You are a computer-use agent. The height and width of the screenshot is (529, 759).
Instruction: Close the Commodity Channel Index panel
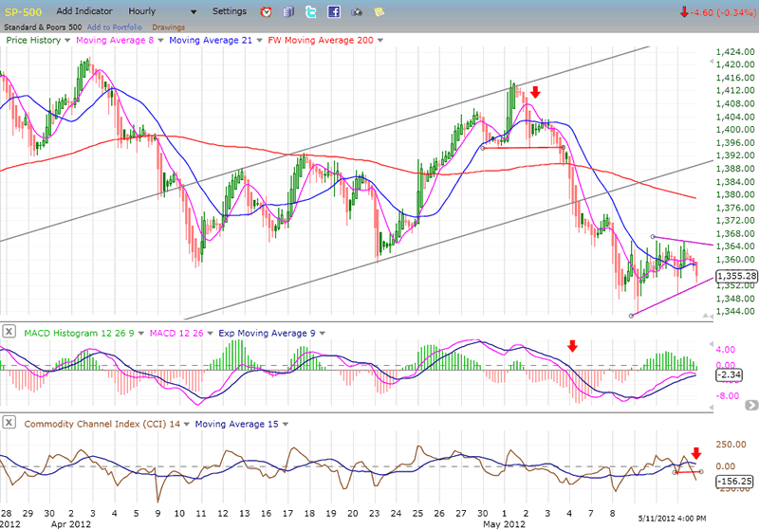point(9,422)
